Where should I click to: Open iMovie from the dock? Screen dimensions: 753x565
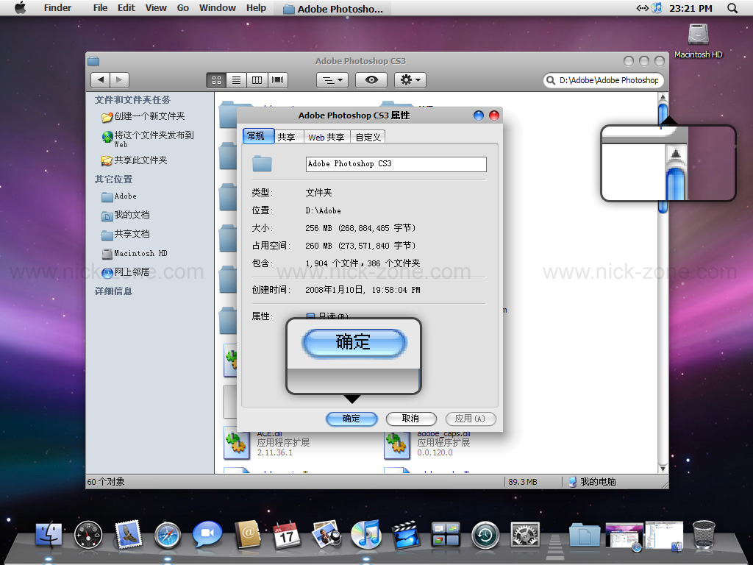tap(406, 536)
